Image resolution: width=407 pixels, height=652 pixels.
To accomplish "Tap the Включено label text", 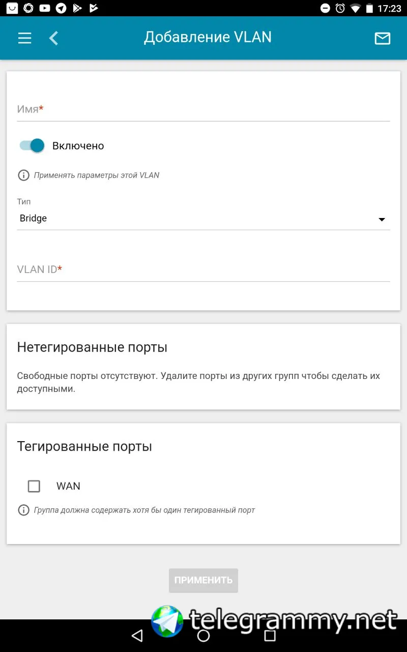I will click(78, 146).
